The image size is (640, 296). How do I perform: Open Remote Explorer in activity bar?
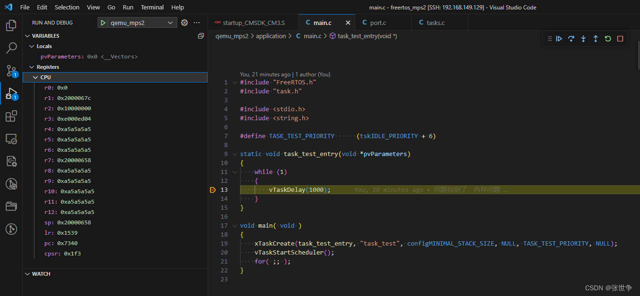click(x=11, y=139)
